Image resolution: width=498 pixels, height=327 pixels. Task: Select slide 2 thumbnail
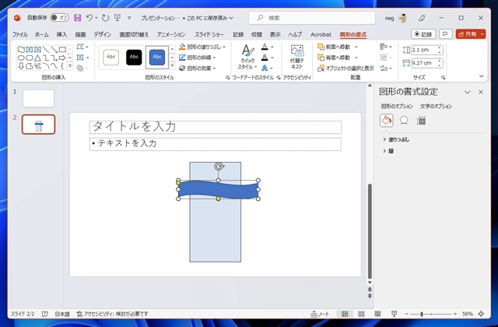(38, 125)
